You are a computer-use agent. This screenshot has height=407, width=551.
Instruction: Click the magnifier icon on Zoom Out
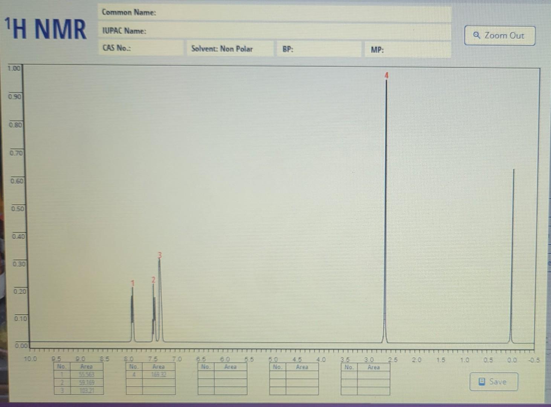tap(477, 35)
